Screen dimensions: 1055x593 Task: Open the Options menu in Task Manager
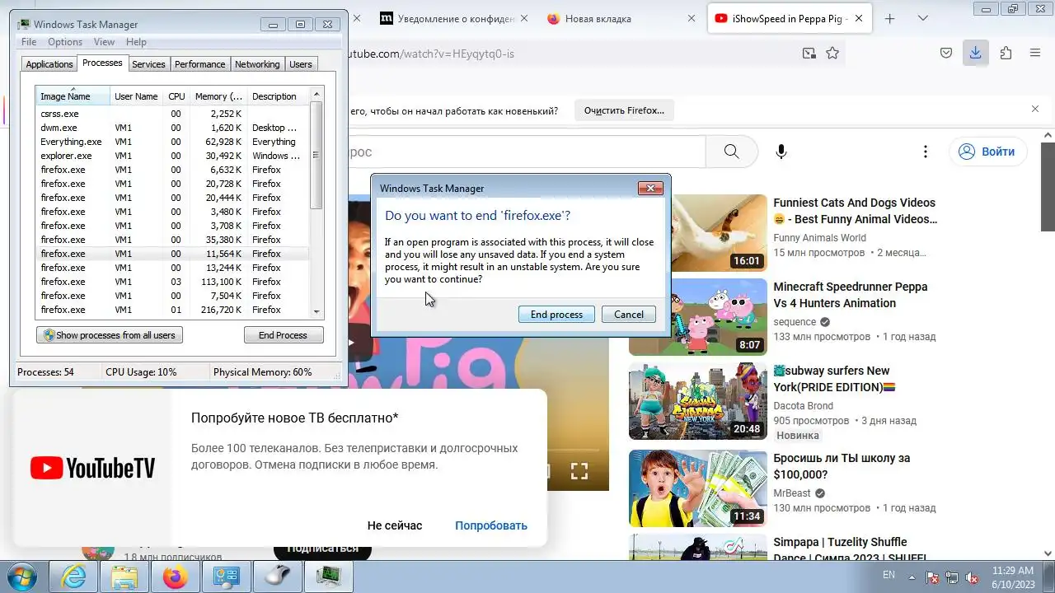(x=65, y=42)
